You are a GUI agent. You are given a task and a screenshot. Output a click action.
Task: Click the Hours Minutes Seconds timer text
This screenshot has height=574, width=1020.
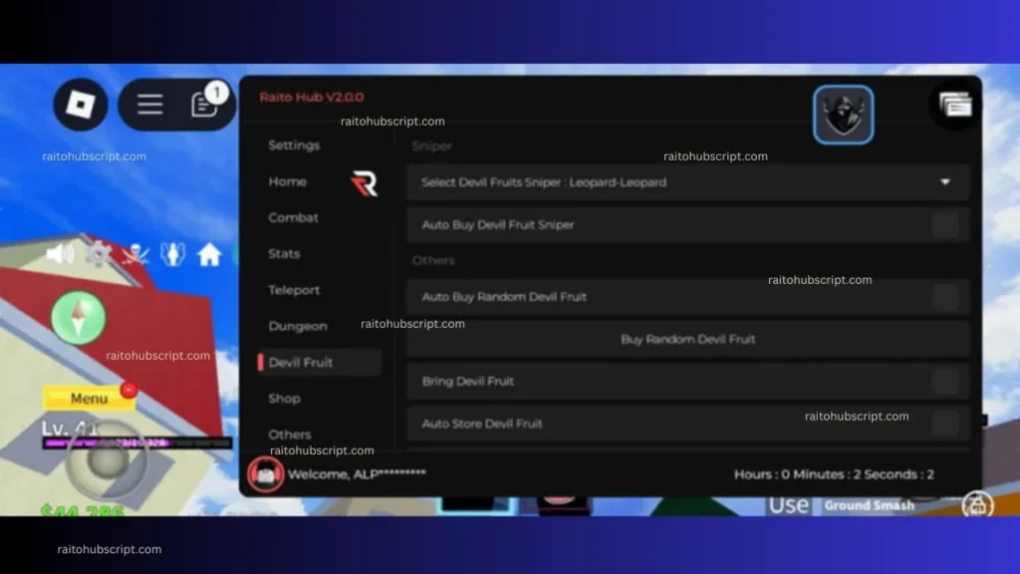click(x=834, y=474)
